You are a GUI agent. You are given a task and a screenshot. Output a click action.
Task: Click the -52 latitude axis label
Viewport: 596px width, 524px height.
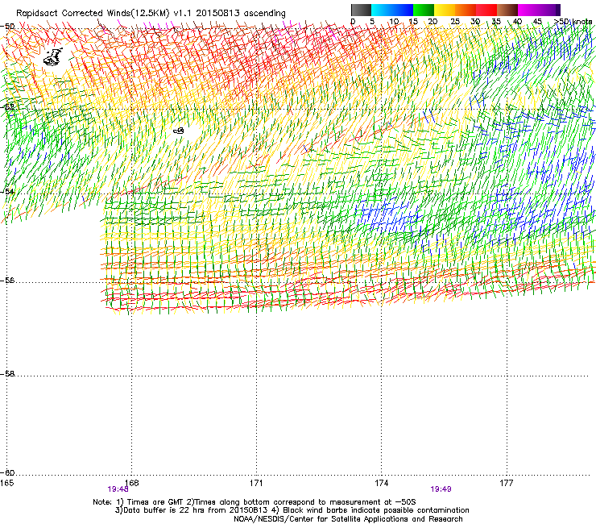pos(7,107)
